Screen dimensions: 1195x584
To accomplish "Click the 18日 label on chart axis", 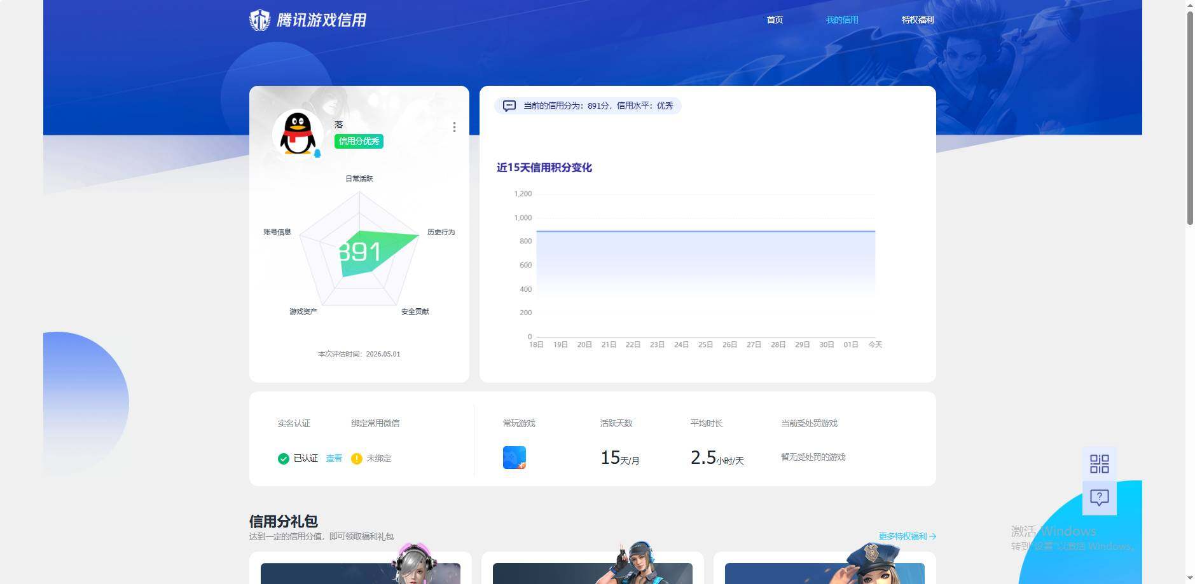I will [536, 344].
